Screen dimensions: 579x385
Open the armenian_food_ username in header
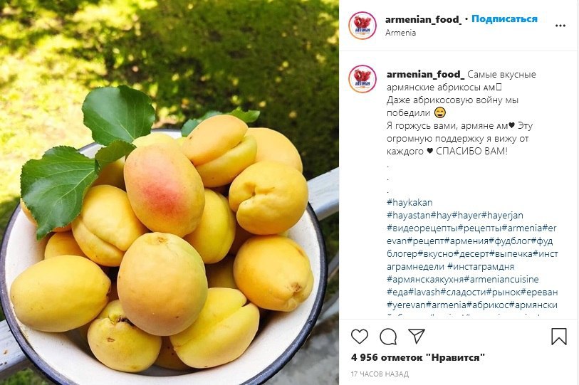423,19
